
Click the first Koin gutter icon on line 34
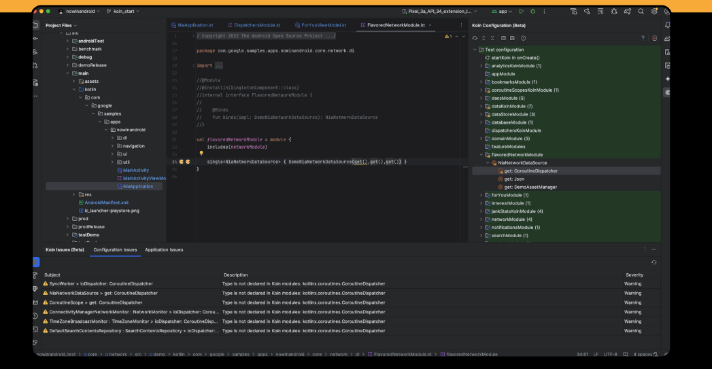(181, 162)
